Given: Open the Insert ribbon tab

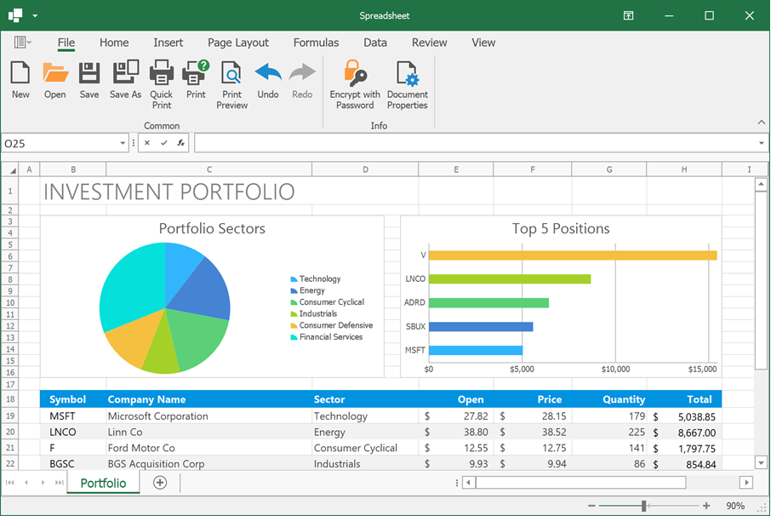Looking at the screenshot, I should [168, 43].
